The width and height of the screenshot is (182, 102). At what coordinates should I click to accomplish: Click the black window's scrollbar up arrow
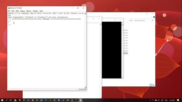pyautogui.click(x=122, y=23)
